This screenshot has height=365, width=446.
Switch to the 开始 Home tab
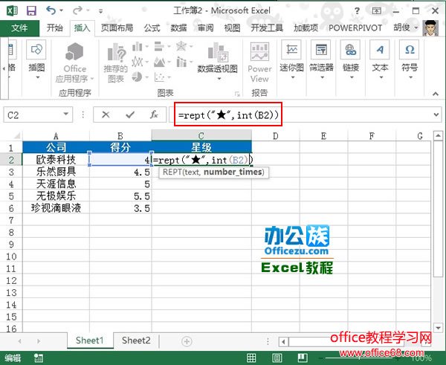54,28
